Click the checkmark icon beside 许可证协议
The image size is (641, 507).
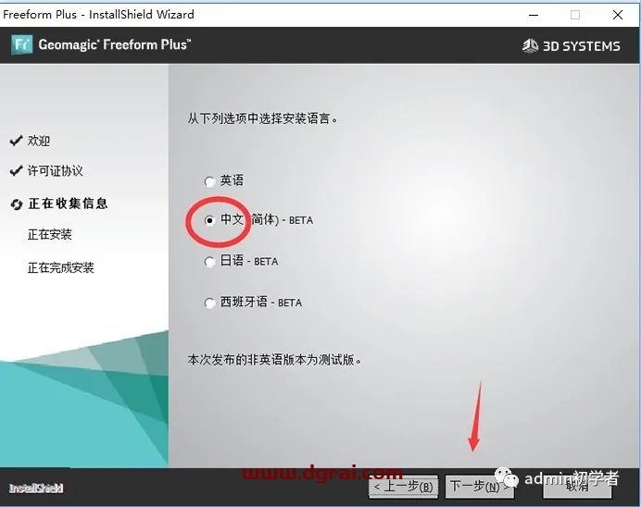(x=16, y=171)
